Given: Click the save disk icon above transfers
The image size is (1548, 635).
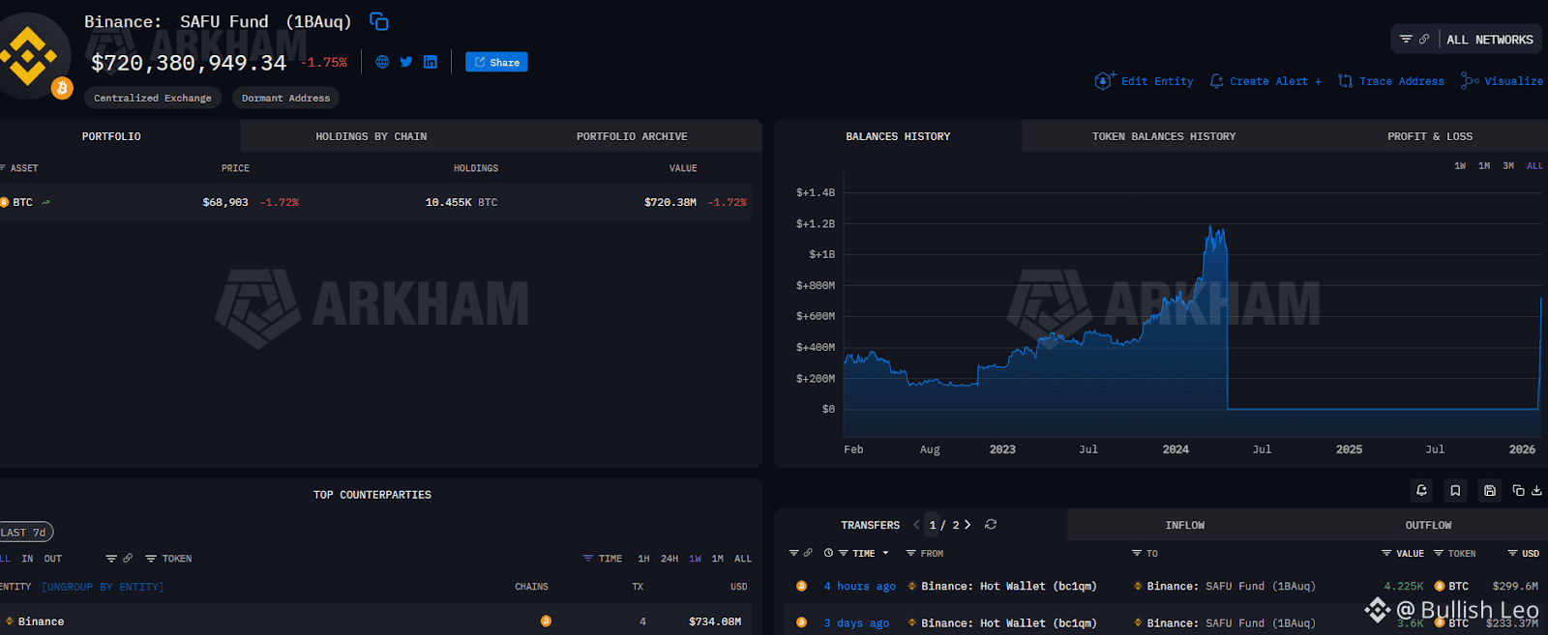Looking at the screenshot, I should click(1490, 491).
